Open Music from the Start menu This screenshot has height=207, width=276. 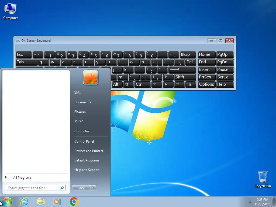tap(79, 121)
